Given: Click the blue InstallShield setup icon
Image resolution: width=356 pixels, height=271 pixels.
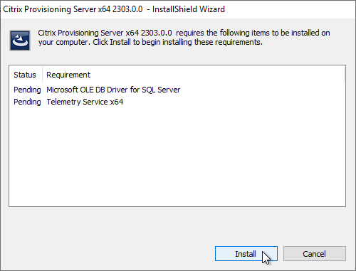Looking at the screenshot, I should (x=20, y=41).
